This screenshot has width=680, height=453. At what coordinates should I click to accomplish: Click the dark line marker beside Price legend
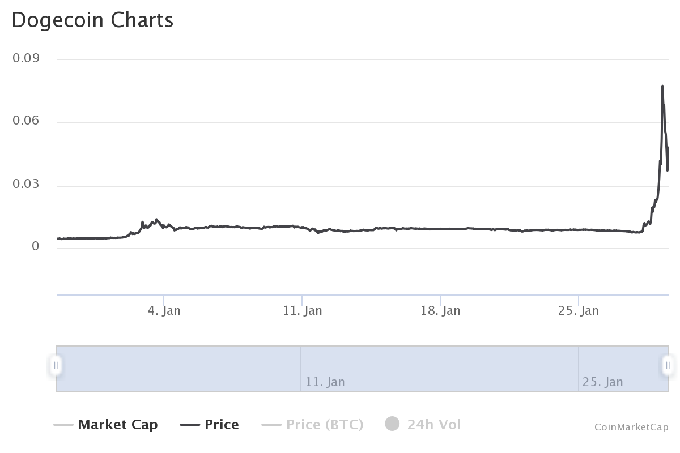click(x=189, y=425)
